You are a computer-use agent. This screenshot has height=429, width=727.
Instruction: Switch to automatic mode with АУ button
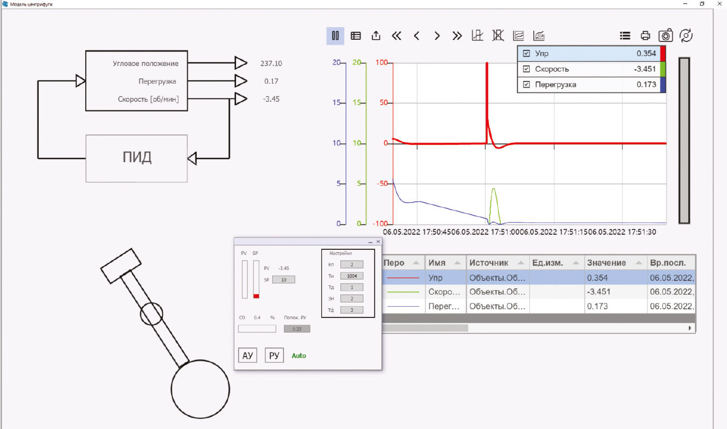(248, 355)
